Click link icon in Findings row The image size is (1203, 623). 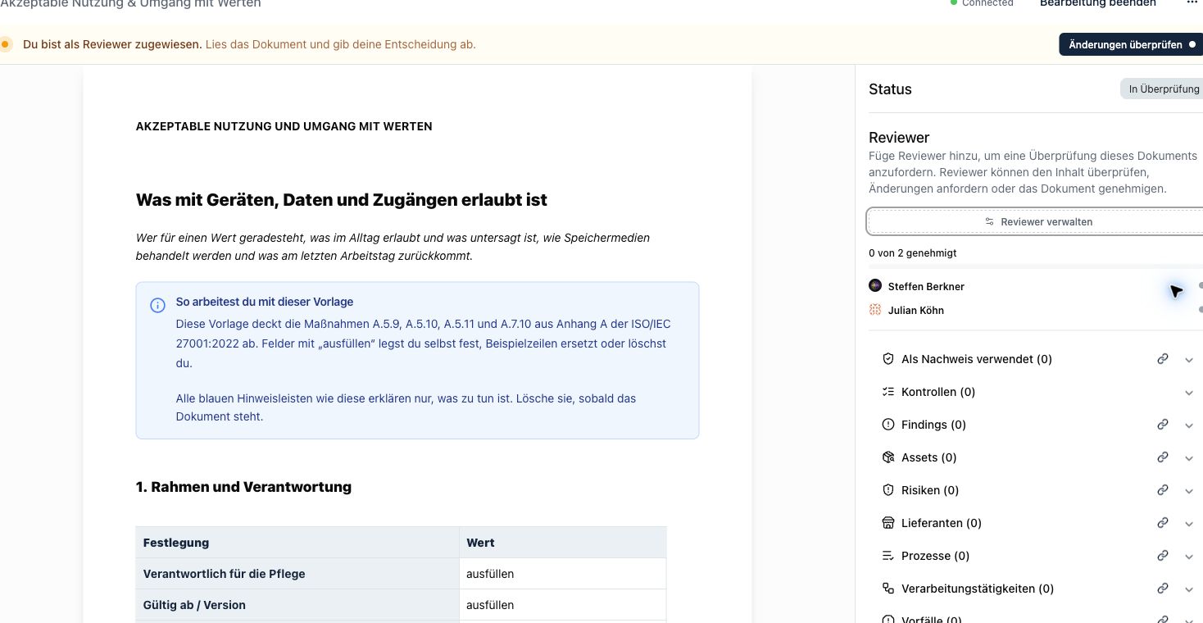[1162, 425]
